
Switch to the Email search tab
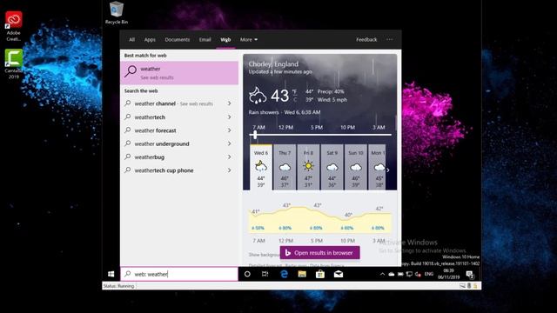205,40
